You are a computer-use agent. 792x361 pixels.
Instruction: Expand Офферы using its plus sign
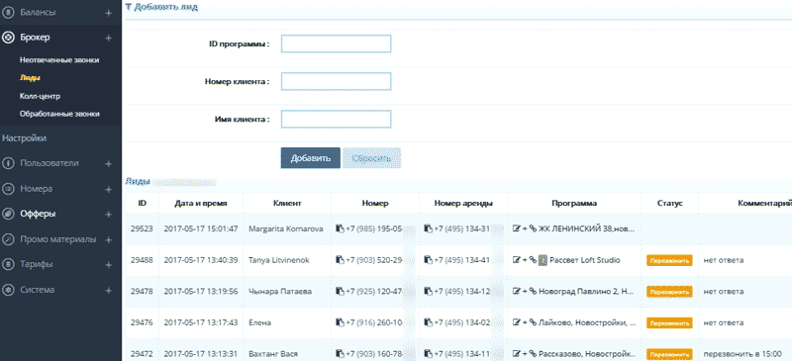click(108, 215)
